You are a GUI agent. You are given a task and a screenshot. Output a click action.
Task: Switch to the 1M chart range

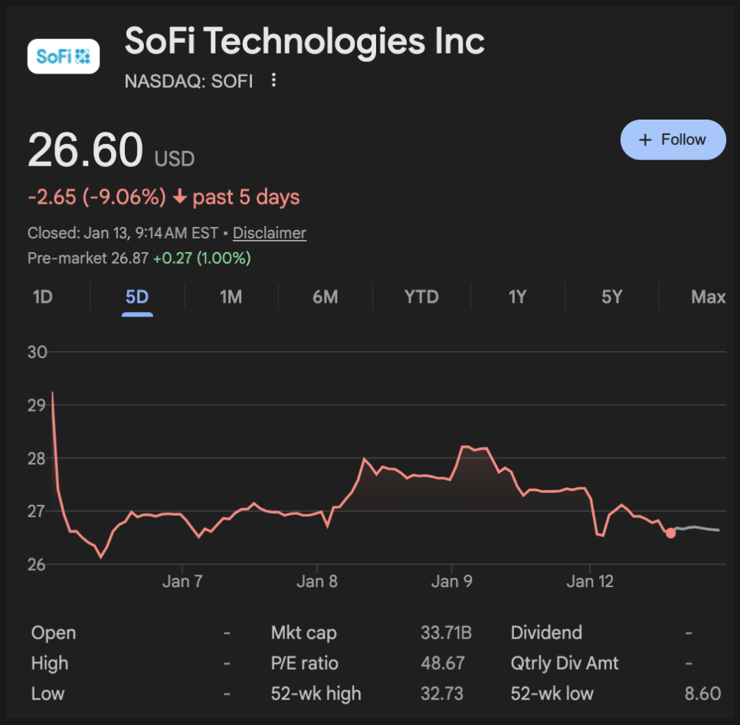[x=231, y=297]
